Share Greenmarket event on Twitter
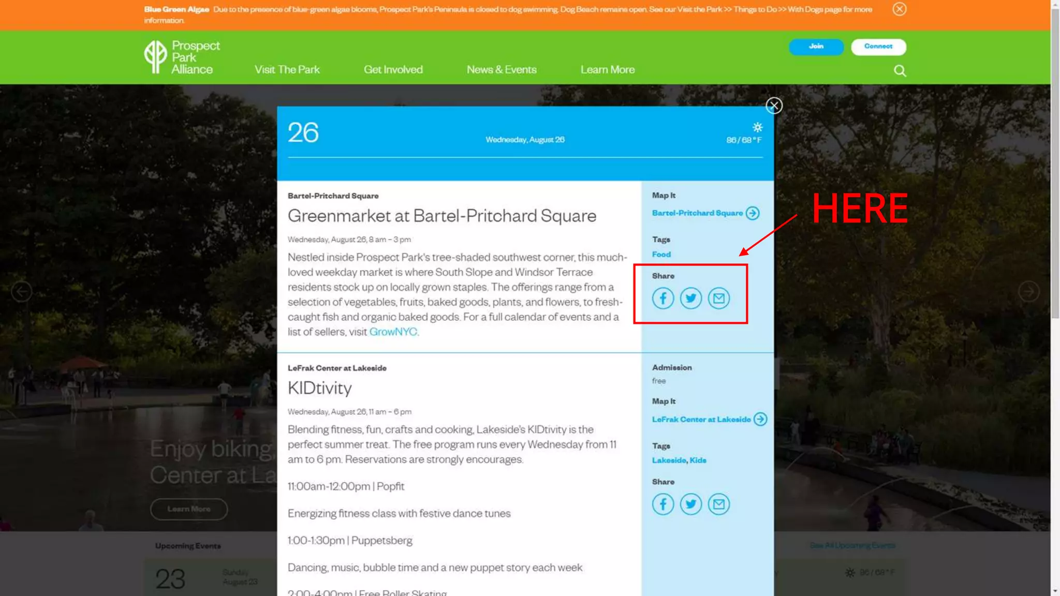The width and height of the screenshot is (1060, 596). 690,299
